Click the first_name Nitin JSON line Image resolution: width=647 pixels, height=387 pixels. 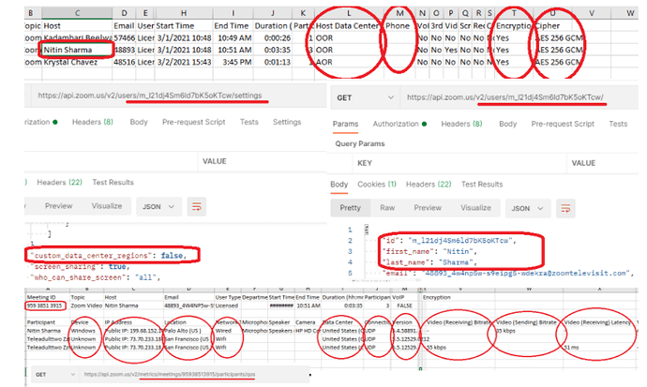(429, 251)
